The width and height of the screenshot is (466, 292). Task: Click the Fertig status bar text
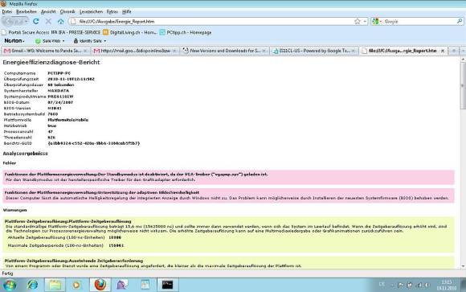pos(7,273)
